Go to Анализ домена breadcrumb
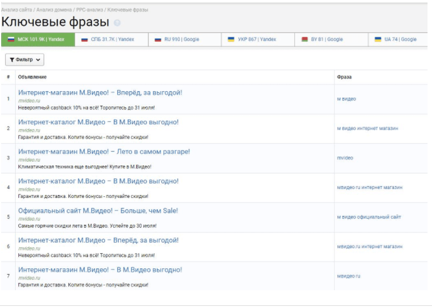Screen dimensions: 432x307 (x=54, y=10)
